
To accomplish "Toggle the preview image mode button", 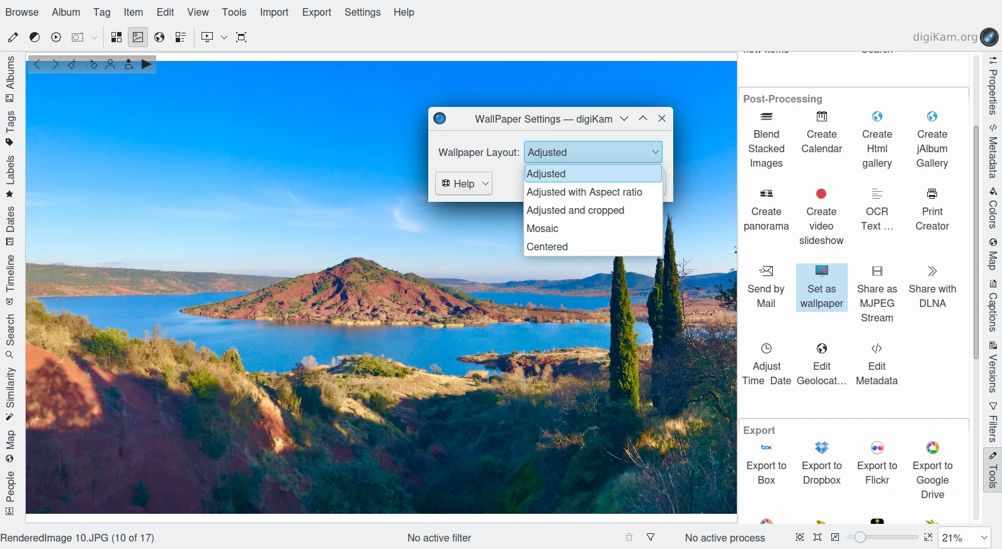I will [x=137, y=37].
